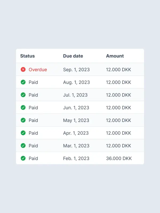Viewport: 160px width, 213px height.
Task: Click the red Overdue status text
Action: [38, 69]
